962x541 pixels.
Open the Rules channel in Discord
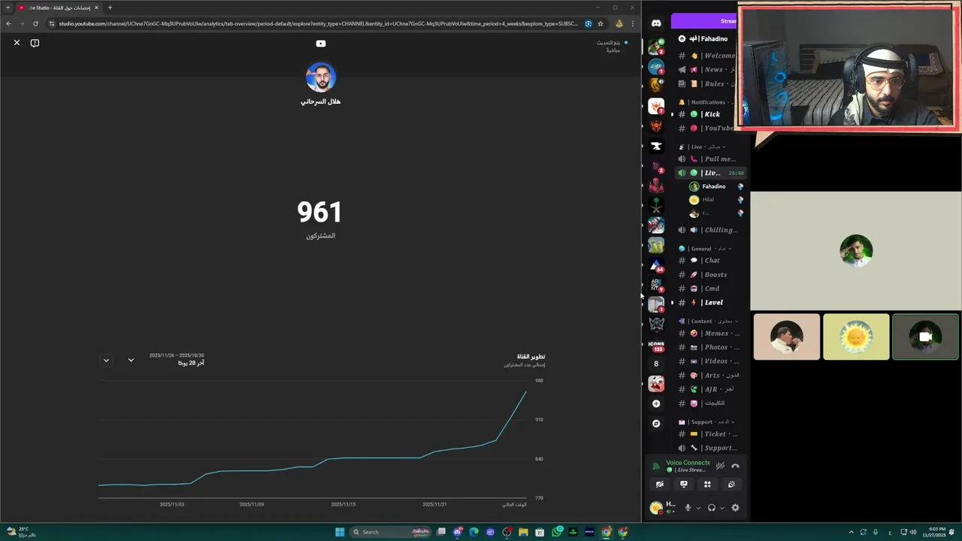(x=707, y=84)
